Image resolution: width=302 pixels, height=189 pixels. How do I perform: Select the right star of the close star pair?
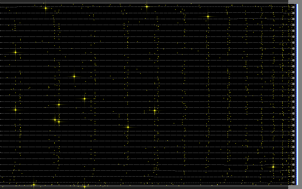click(x=59, y=122)
